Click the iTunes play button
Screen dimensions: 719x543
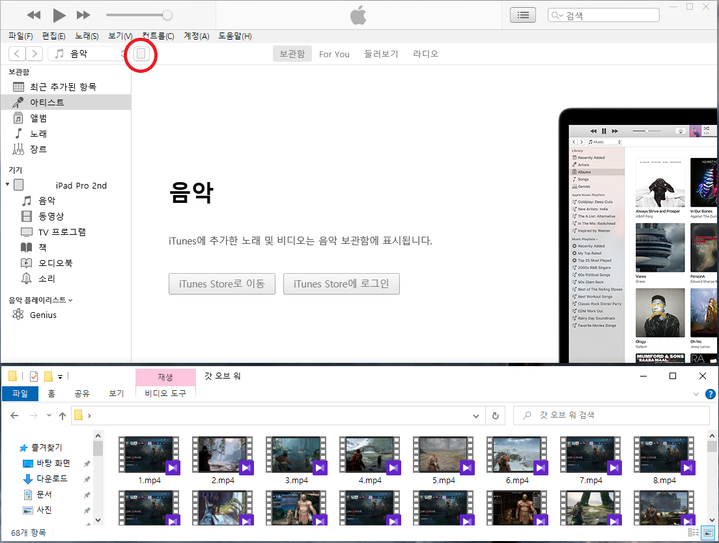coord(59,15)
